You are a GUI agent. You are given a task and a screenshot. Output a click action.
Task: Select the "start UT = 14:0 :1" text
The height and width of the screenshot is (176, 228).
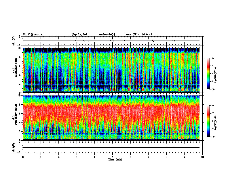coord(139,35)
